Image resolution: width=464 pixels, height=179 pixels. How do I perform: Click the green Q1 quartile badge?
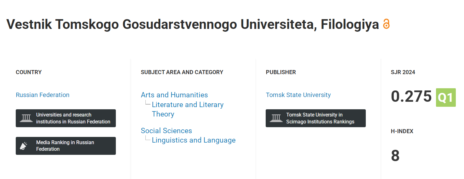click(x=446, y=97)
